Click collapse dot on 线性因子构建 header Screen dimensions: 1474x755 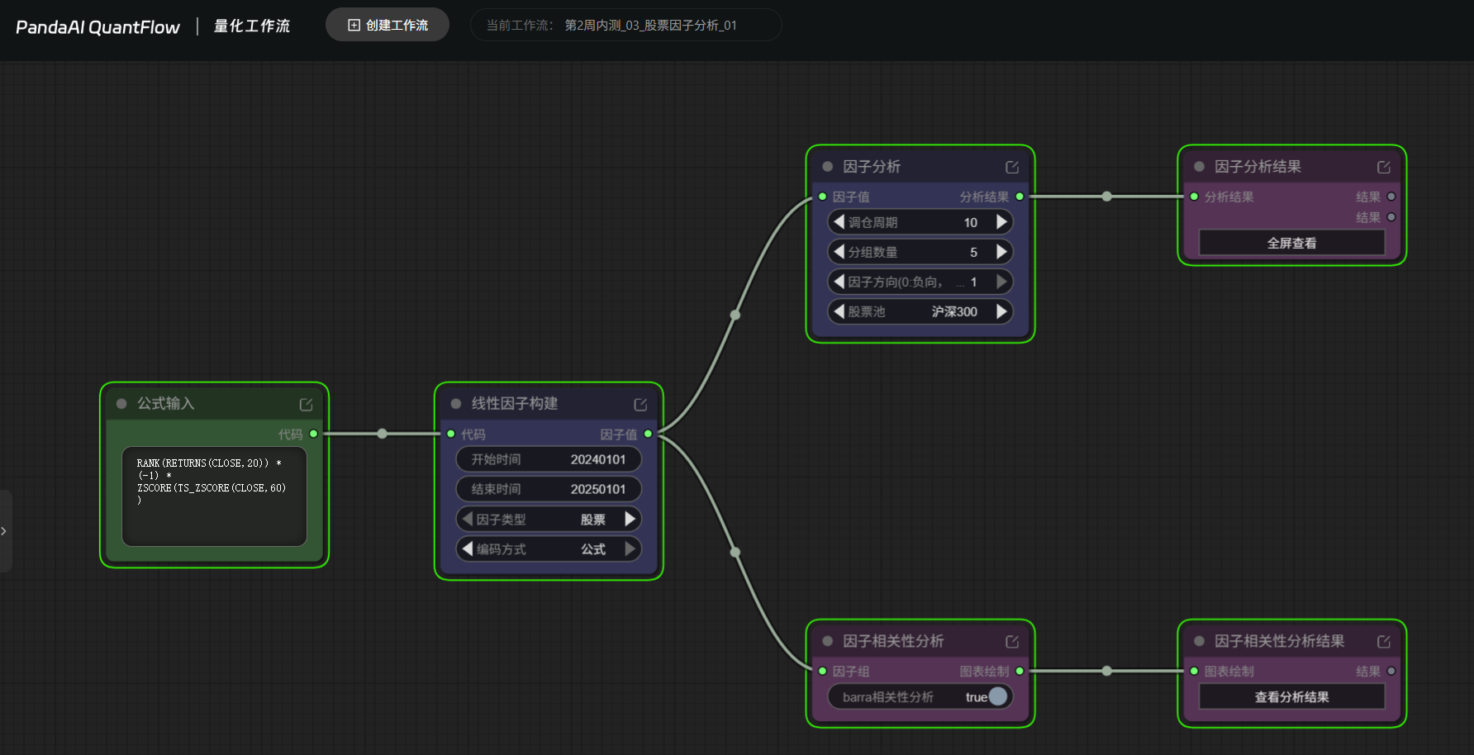455,404
